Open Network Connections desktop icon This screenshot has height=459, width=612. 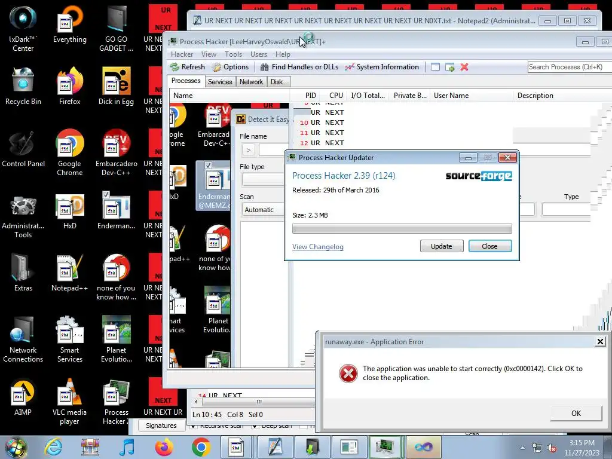click(x=23, y=339)
